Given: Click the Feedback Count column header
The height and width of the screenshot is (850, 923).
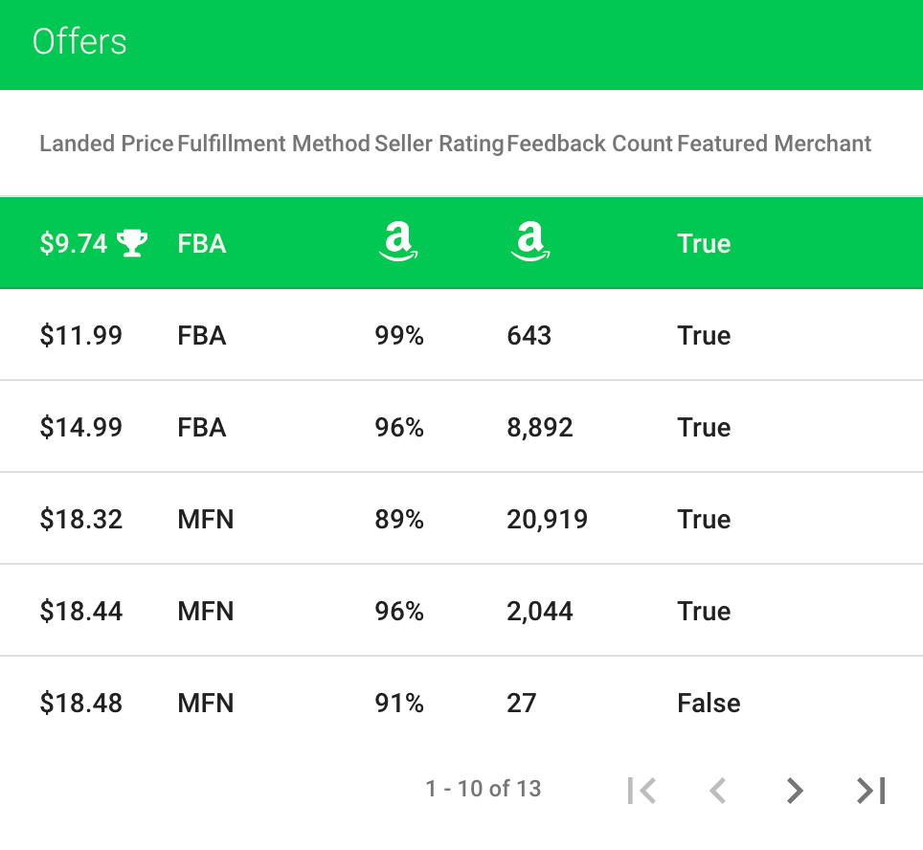Looking at the screenshot, I should point(590,144).
